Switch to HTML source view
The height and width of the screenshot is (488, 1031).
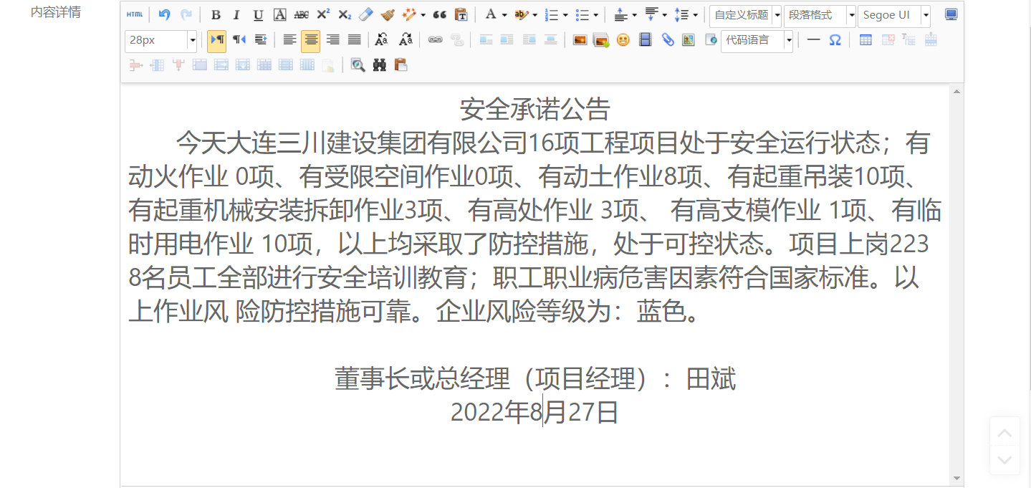tap(134, 15)
